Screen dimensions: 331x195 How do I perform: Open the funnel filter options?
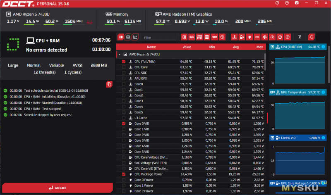point(300,37)
